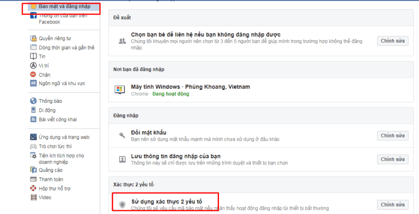Open Ứng dụng và trang web settings
419x214 pixels.
(x=64, y=137)
